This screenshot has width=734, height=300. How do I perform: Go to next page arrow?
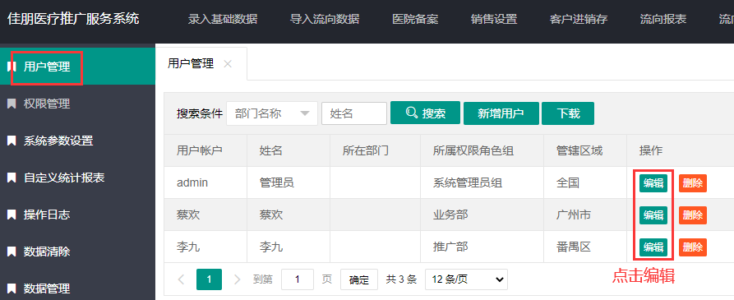[237, 279]
